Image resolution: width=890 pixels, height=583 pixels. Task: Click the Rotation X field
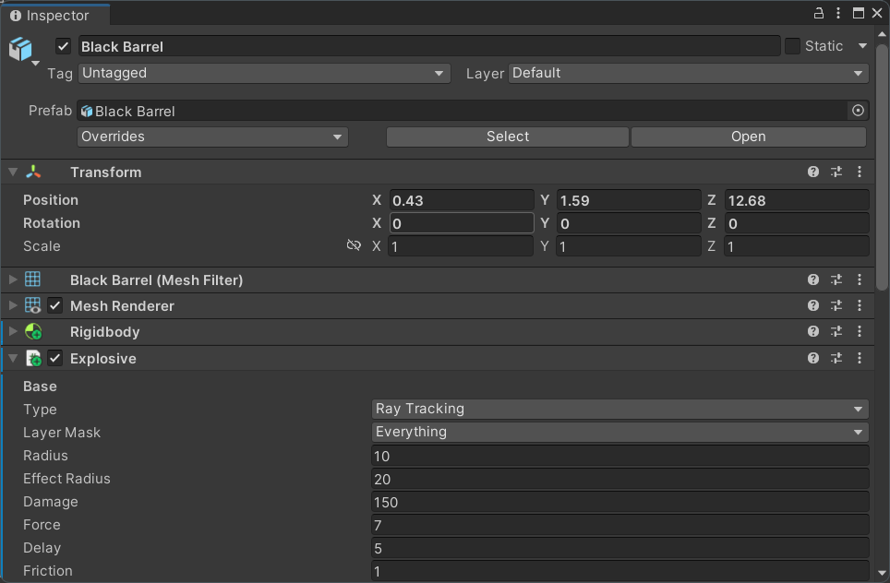tap(461, 223)
